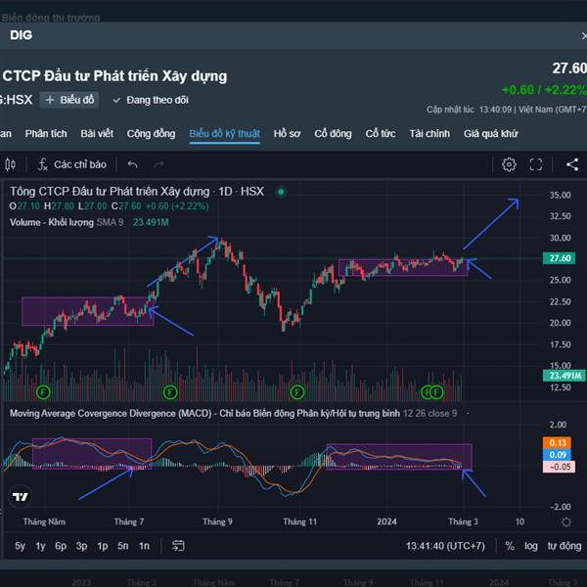
Task: Select the Volume - Khối lượng indicator legend
Action: click(52, 222)
